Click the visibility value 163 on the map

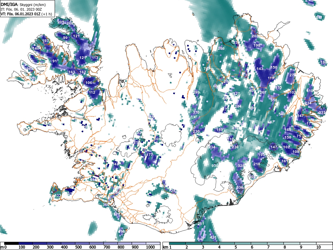72,72
